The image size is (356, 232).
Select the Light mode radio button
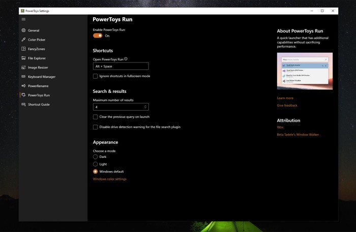[96, 164]
